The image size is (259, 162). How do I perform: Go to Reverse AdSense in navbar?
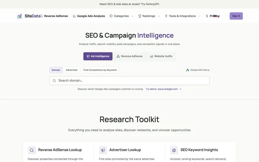click(56, 16)
